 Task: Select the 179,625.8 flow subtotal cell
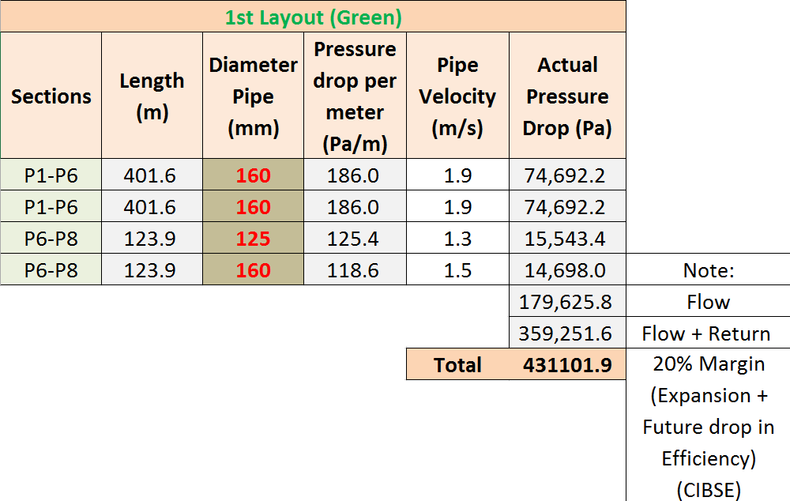point(567,302)
